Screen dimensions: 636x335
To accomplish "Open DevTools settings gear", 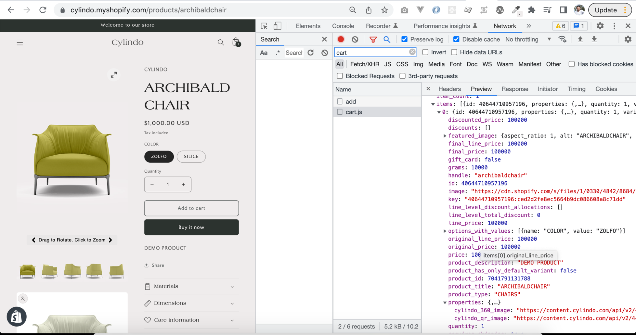I will [x=600, y=26].
